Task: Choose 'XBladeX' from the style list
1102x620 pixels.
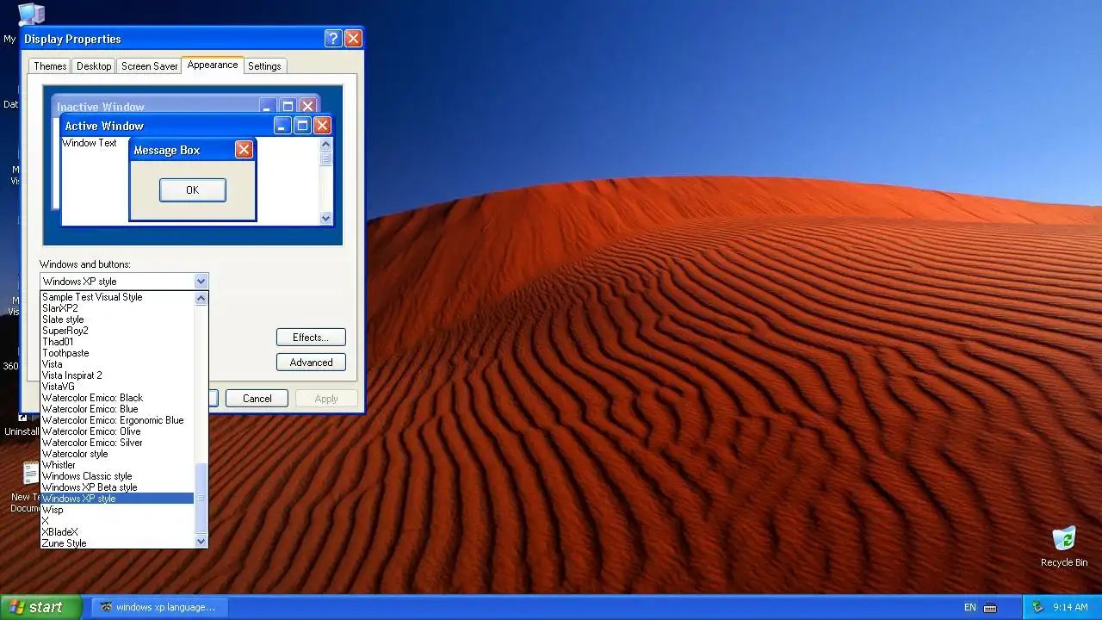Action: pyautogui.click(x=117, y=532)
